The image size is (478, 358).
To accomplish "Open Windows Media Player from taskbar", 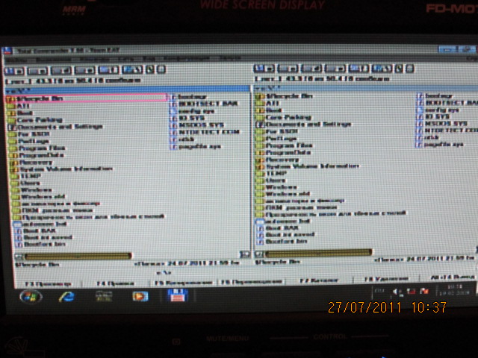I will point(140,296).
